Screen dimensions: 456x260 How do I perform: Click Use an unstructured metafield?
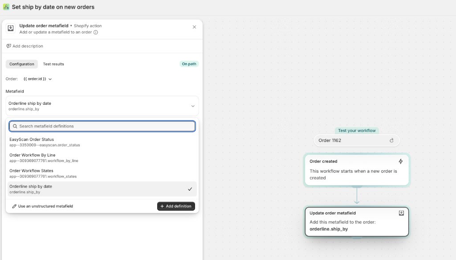(x=42, y=206)
